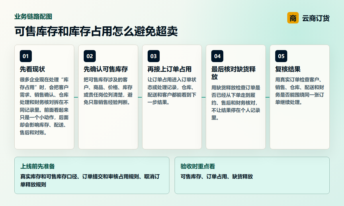
Task: Click the paragraph starting 把可售库存涉及的客户
Action: [108, 91]
